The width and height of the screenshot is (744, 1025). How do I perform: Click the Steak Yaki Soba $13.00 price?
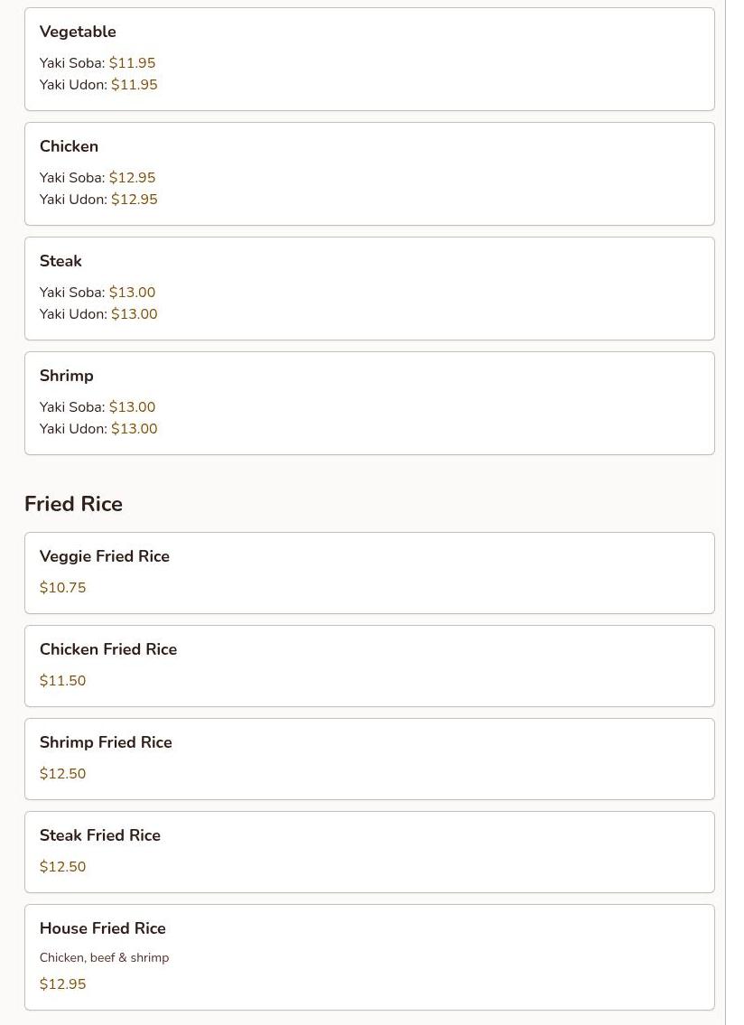click(x=132, y=293)
